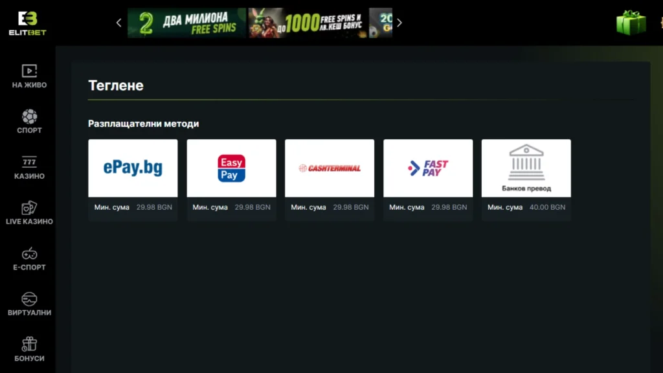Click the 29.98 BGN text under Easy Pay
The image size is (663, 373).
253,207
